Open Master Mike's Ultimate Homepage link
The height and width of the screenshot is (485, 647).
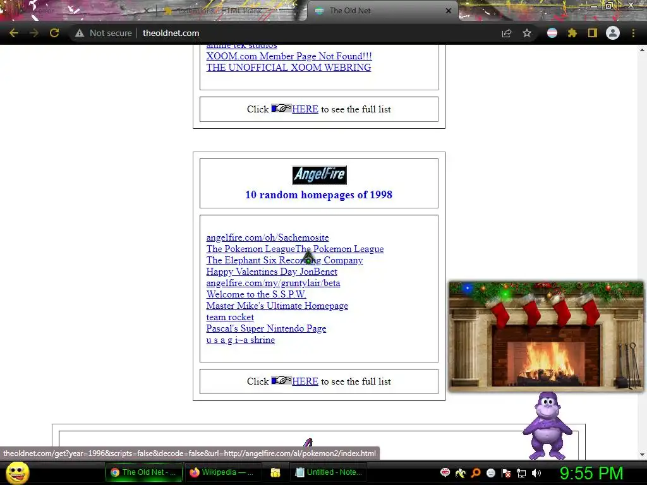click(277, 306)
